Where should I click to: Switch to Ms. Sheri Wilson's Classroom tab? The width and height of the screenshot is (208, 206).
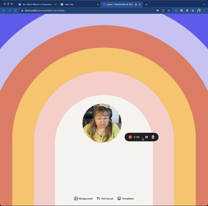(38, 4)
